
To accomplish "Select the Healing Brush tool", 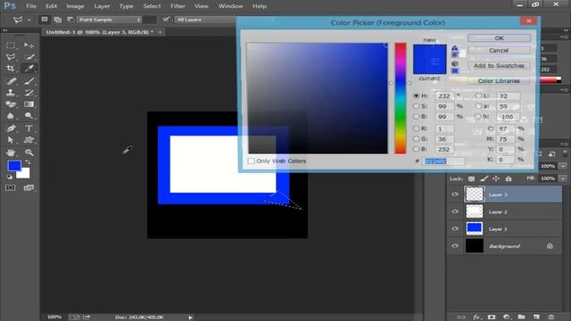I will [x=11, y=81].
